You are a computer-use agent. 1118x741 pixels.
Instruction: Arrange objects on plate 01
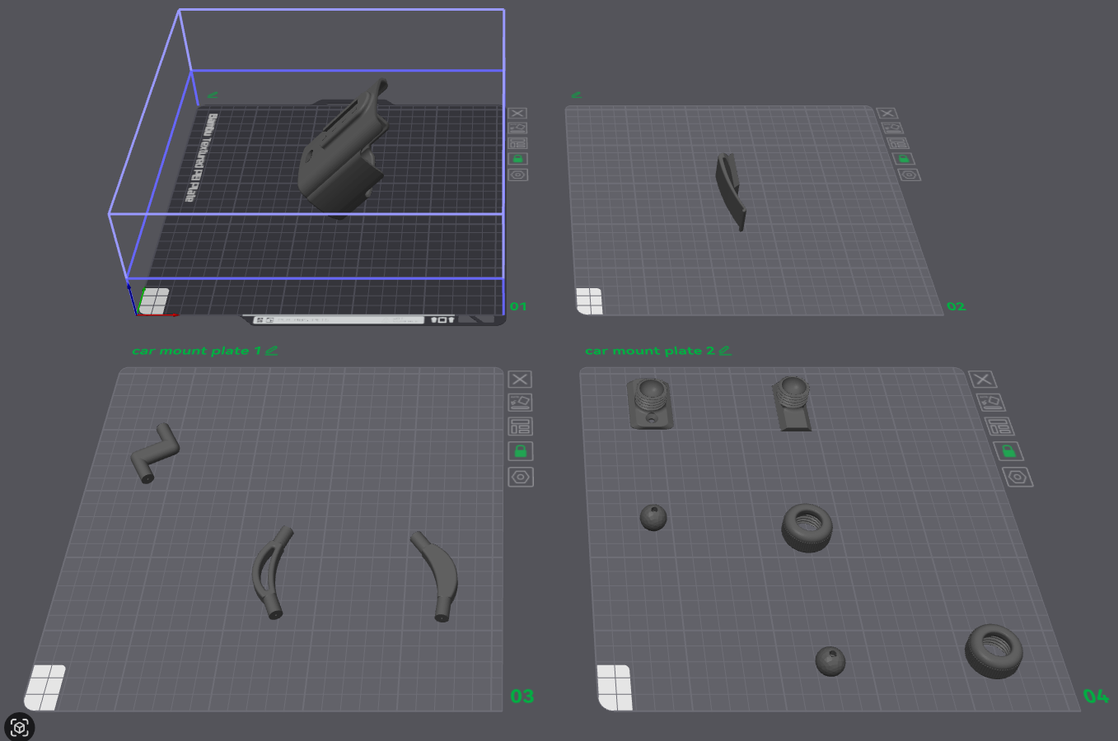click(x=517, y=143)
